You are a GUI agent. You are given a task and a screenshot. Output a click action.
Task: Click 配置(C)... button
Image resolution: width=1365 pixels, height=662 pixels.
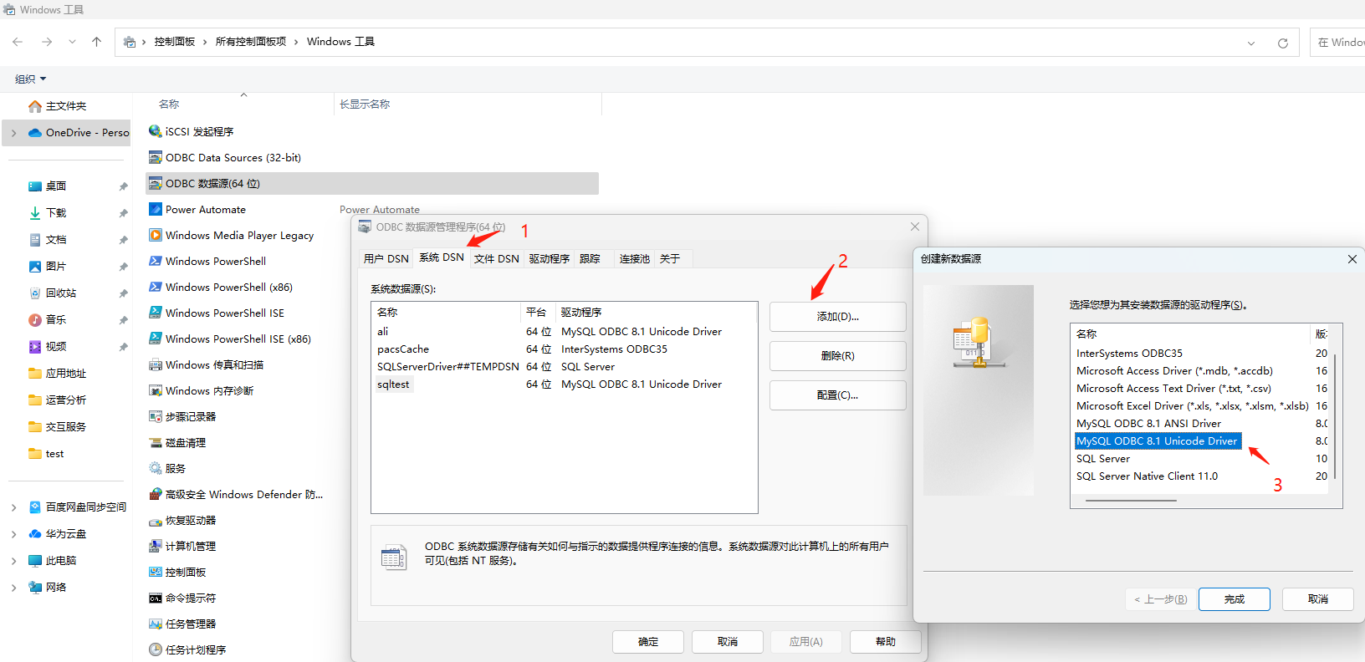[x=837, y=395]
